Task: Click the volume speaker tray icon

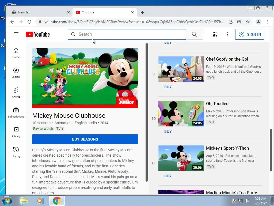Action: [247, 201]
